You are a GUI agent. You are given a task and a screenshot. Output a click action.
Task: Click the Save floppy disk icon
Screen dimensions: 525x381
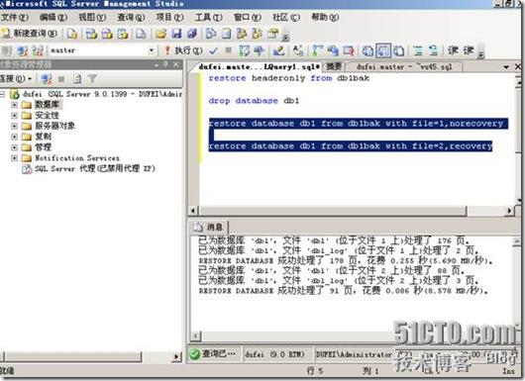pos(176,34)
